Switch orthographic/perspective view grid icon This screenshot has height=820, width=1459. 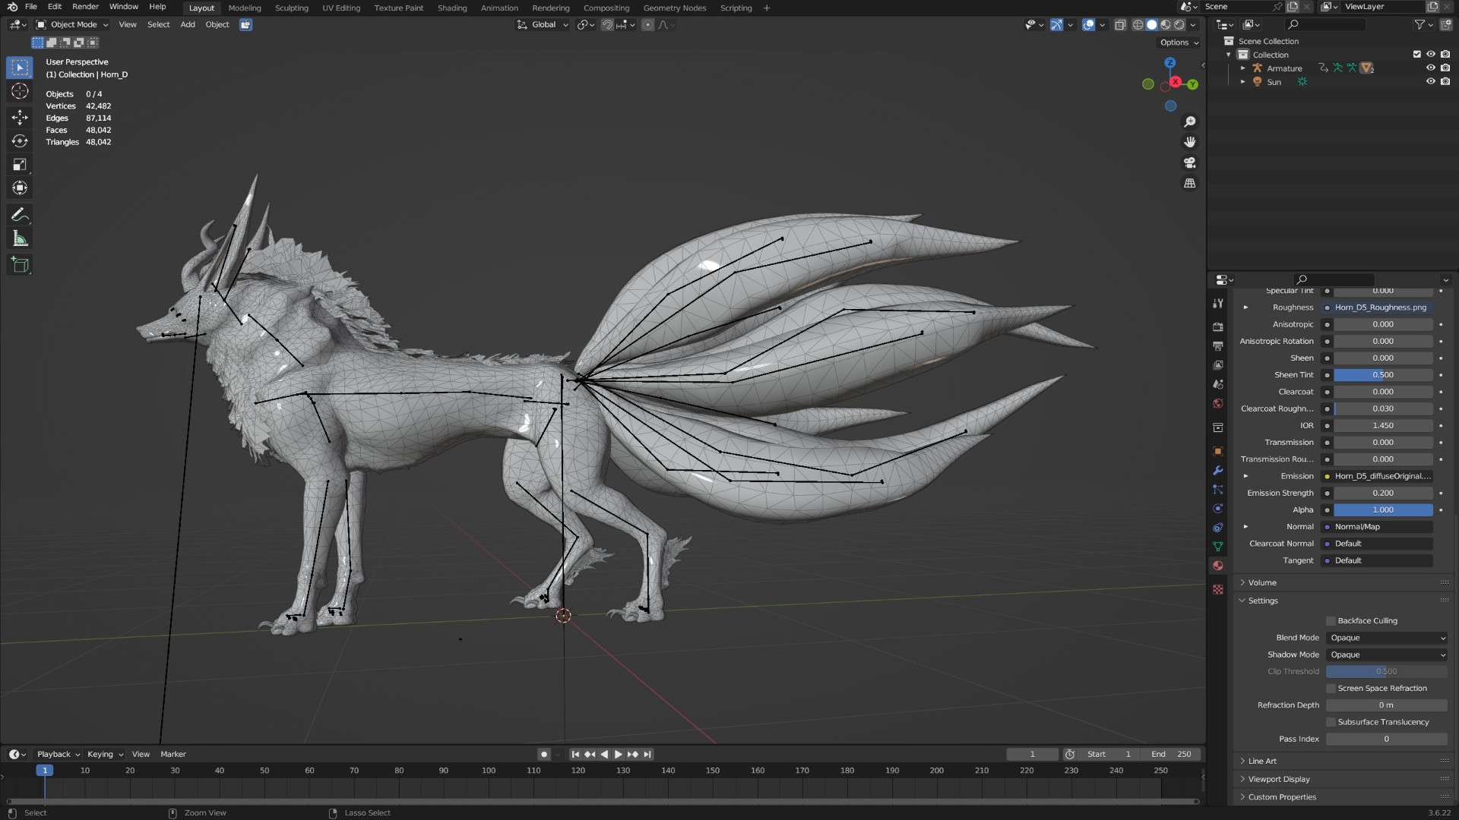1190,183
